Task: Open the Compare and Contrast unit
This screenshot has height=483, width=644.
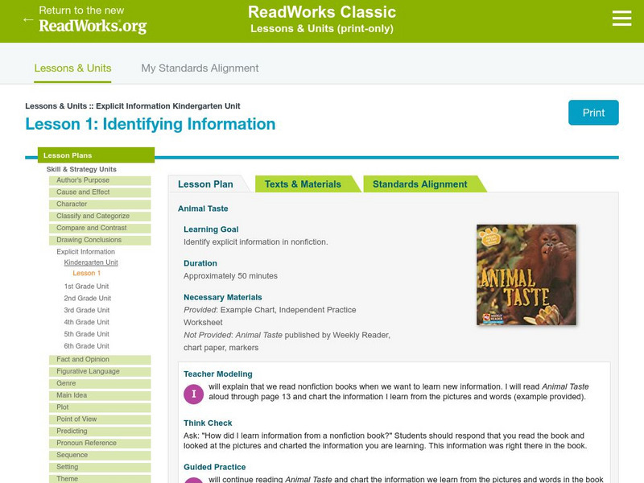Action: point(100,228)
